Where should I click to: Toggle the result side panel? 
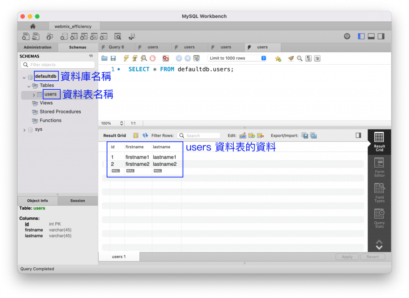[358, 135]
